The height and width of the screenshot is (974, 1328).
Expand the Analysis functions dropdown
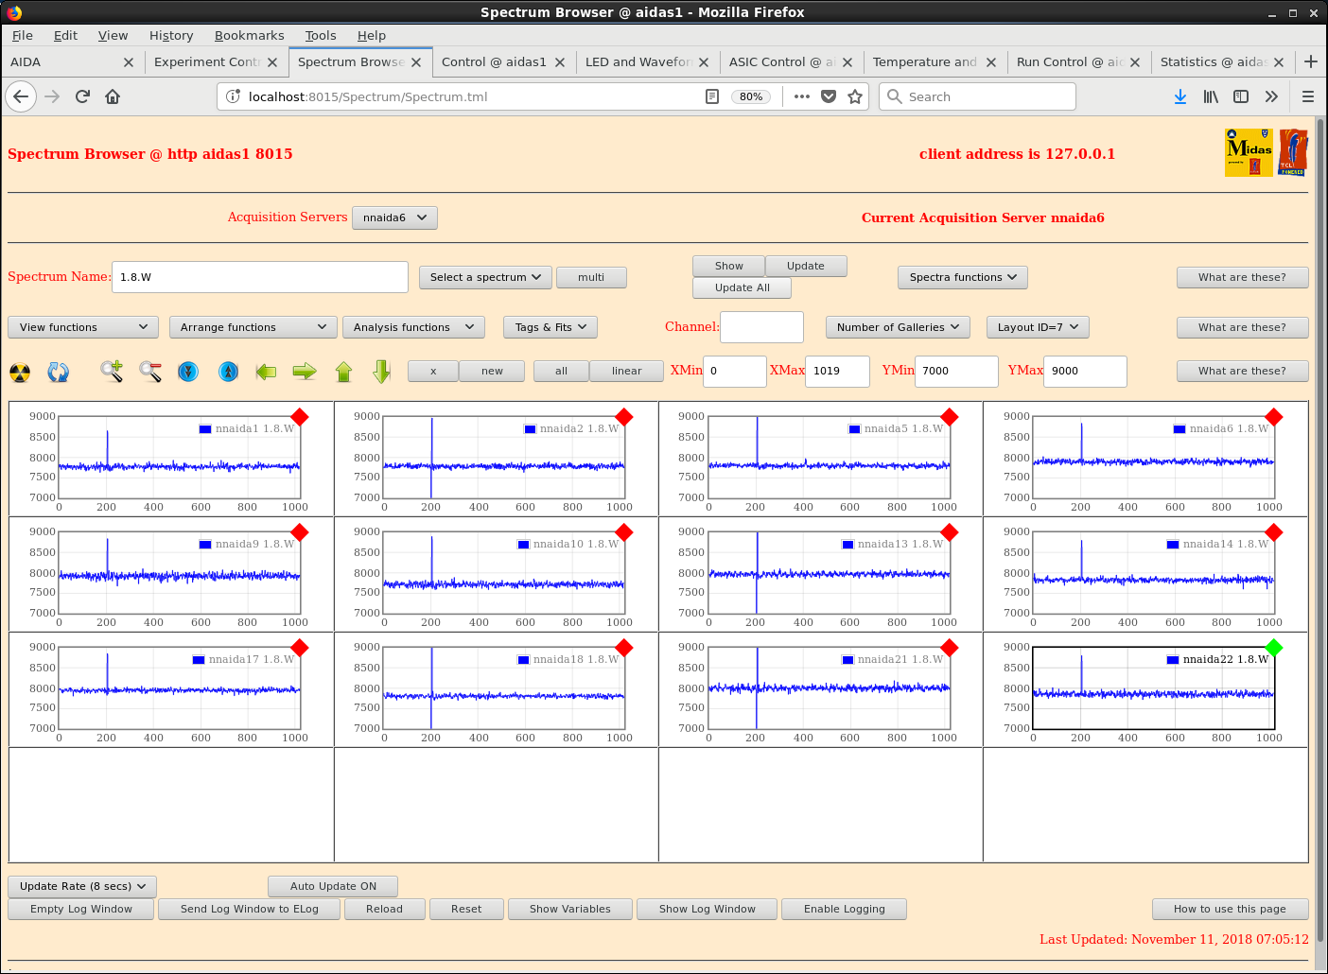coord(413,327)
